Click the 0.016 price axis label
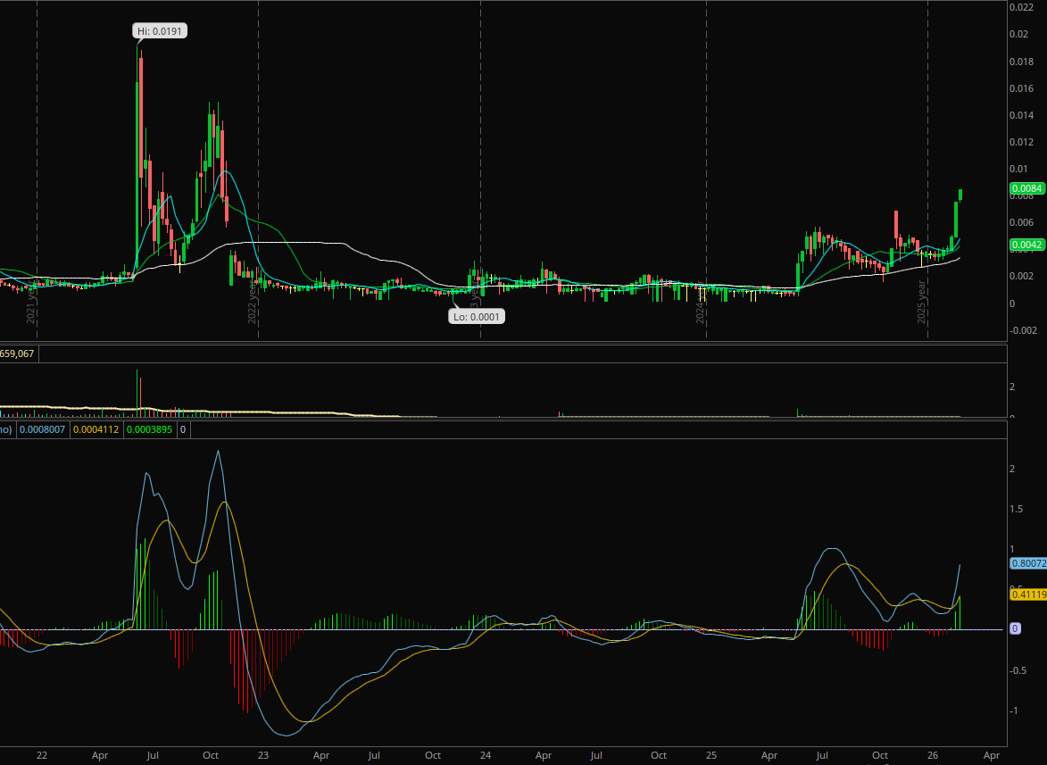The width and height of the screenshot is (1047, 765). (x=1022, y=88)
